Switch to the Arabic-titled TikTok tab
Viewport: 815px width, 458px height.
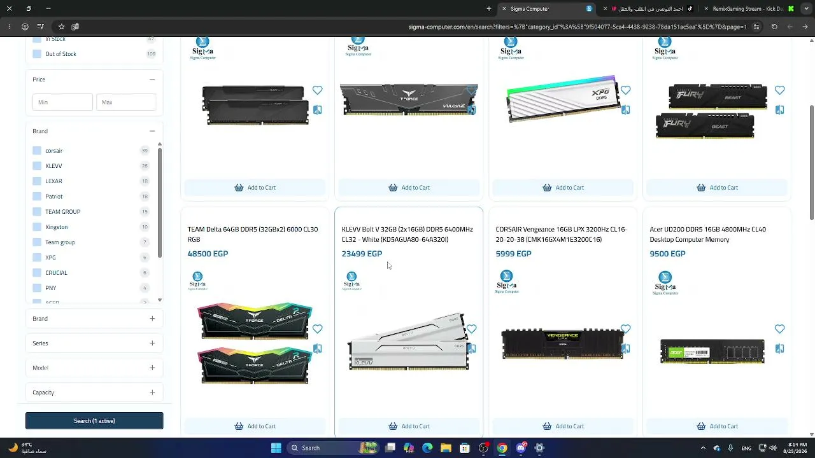coord(649,9)
